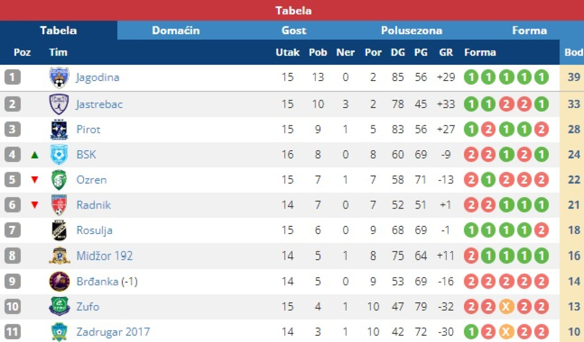Click the green up arrow beside BSK
This screenshot has width=584, height=342.
coord(34,155)
